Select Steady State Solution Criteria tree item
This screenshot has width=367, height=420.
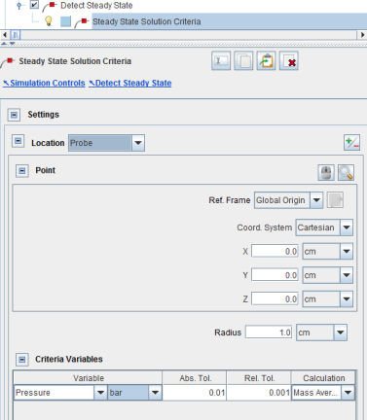coord(147,21)
